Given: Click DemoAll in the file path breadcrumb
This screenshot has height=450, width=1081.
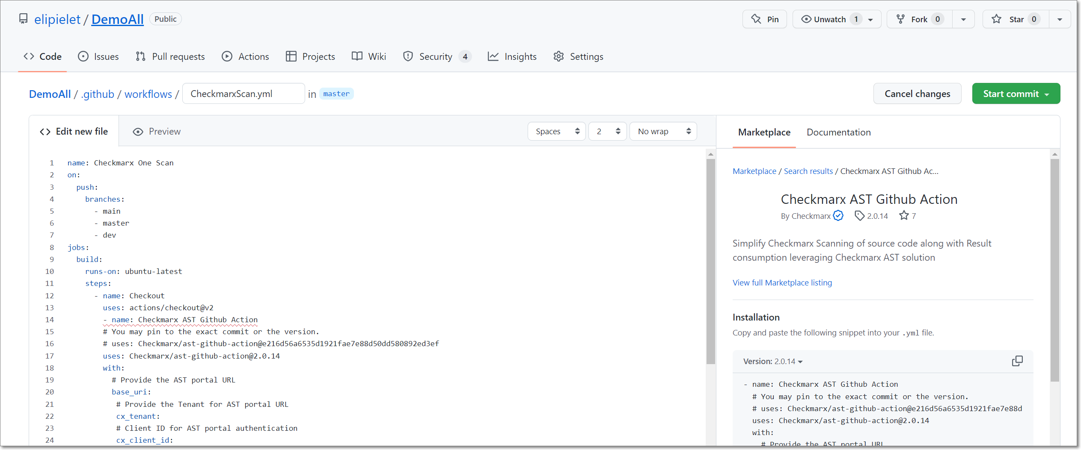Looking at the screenshot, I should 50,94.
